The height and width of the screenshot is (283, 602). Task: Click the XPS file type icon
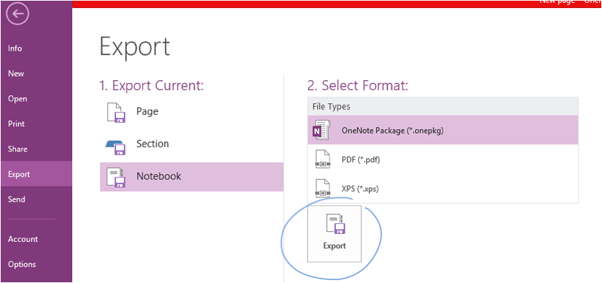(x=322, y=188)
